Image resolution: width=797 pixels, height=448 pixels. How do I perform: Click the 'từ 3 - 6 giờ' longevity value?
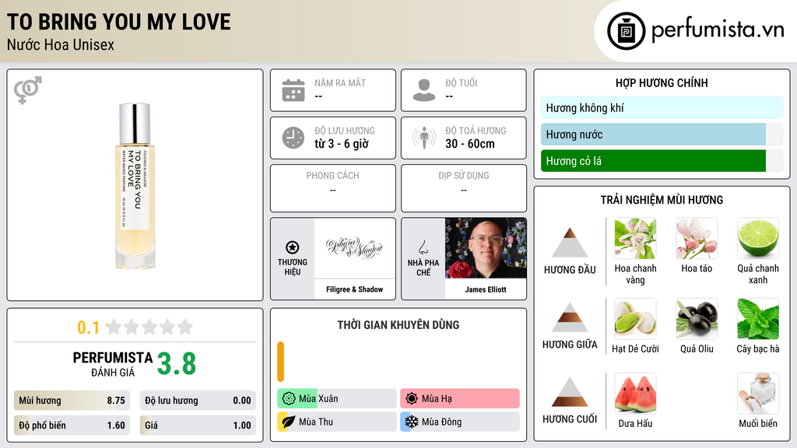pos(341,144)
